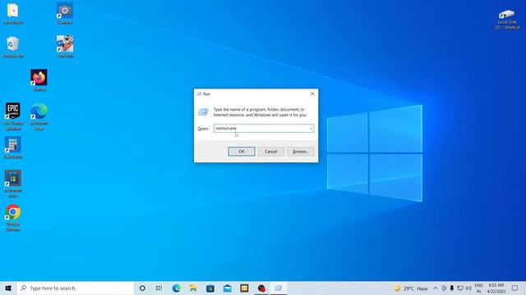Open the Run command history dropdown
Screen dimensions: 526x295
click(x=311, y=129)
